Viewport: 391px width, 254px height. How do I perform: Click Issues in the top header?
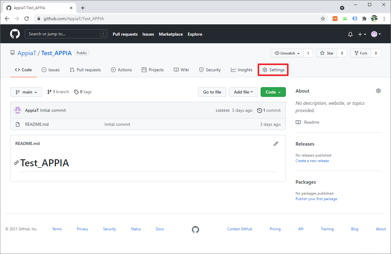click(148, 34)
